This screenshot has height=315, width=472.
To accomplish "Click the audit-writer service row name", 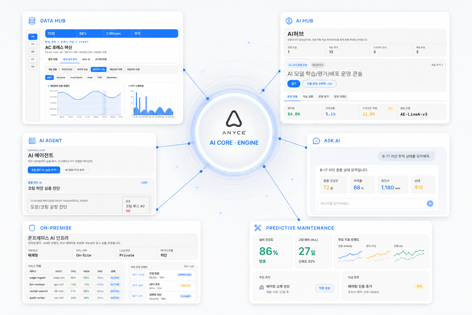I will pyautogui.click(x=37, y=298).
